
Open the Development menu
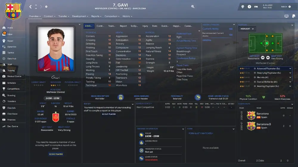(80, 16)
